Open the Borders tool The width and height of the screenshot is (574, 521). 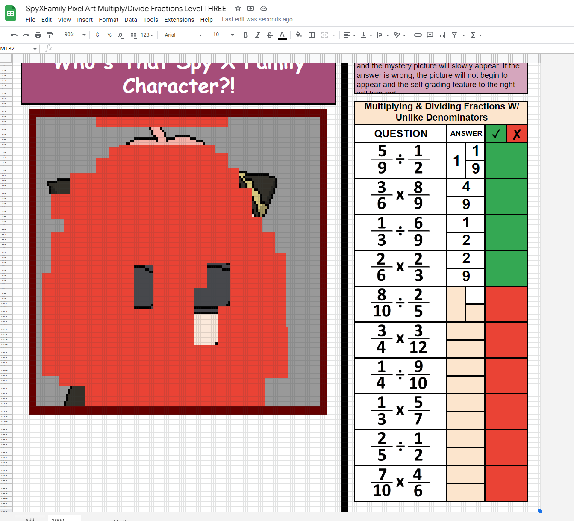312,35
